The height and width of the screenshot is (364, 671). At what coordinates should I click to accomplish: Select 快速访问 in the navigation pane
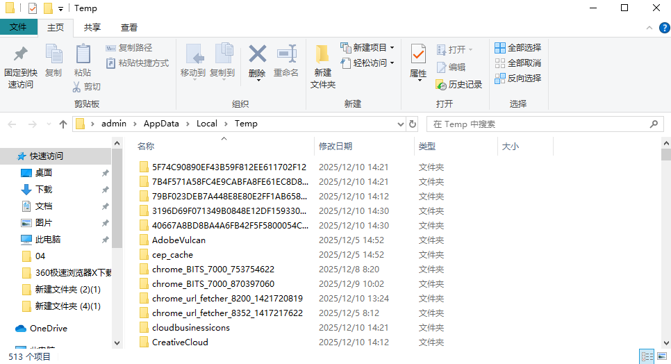pos(47,156)
